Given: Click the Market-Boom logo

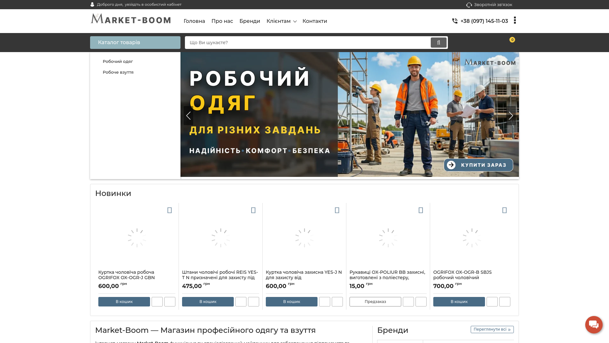Looking at the screenshot, I should [131, 19].
